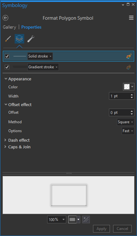Open the Solid stroke type dropdown
Image resolution: width=137 pixels, height=236 pixels.
tap(40, 56)
